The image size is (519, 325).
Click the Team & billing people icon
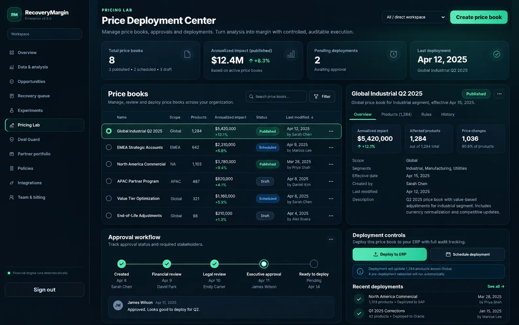click(12, 197)
